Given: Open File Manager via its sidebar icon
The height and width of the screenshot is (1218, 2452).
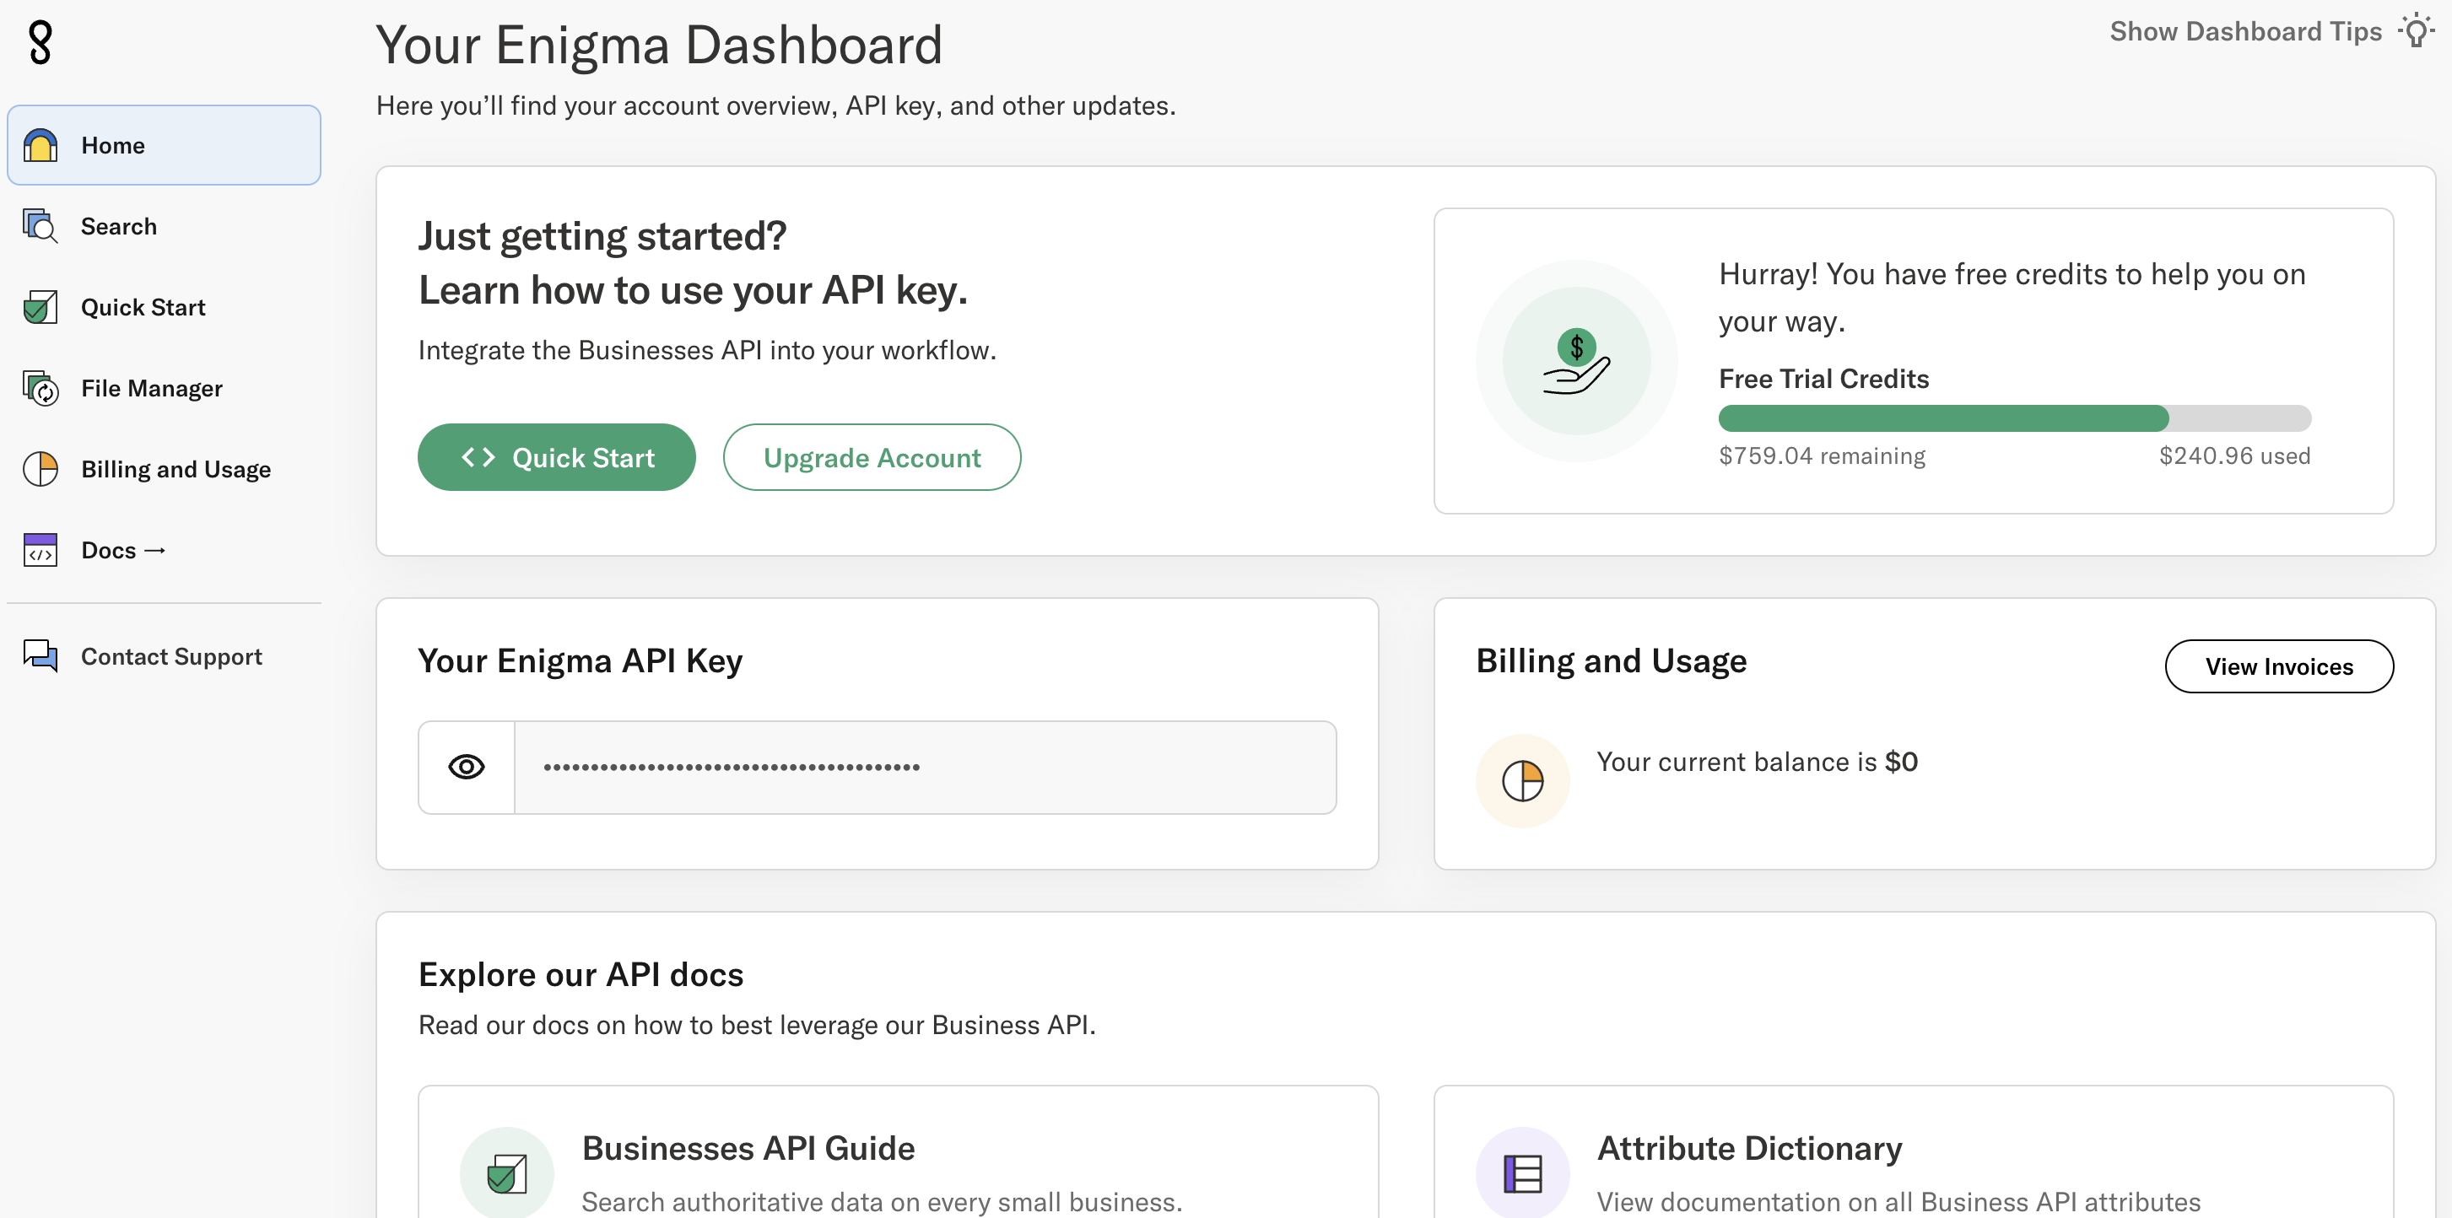Looking at the screenshot, I should click(40, 388).
